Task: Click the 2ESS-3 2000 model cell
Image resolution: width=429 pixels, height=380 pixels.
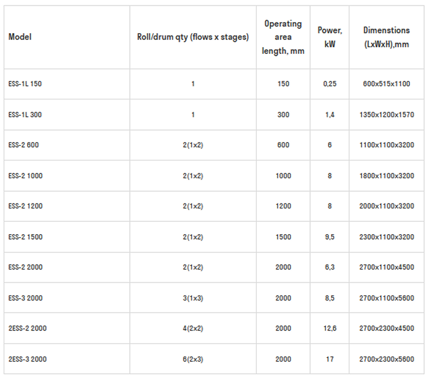Action: coord(28,359)
